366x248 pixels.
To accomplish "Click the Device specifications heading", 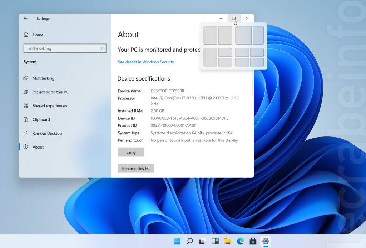I will coord(144,79).
